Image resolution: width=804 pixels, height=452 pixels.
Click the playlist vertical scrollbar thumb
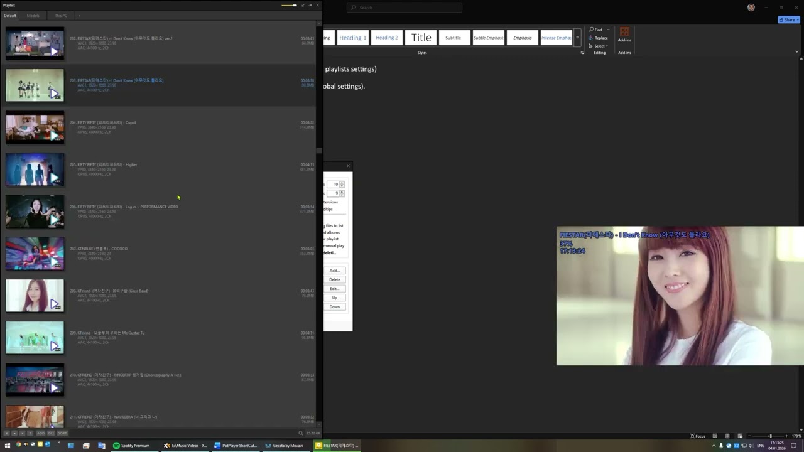(x=319, y=151)
